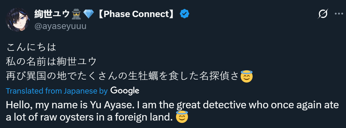
Task: Open the @ayaseyuuu handle link
Action: pos(60,26)
